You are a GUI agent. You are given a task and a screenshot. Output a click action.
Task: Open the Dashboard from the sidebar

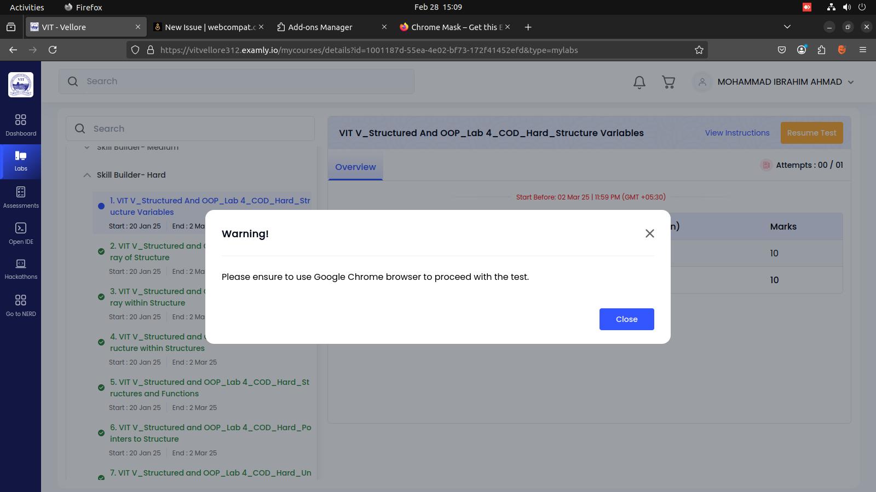21,125
